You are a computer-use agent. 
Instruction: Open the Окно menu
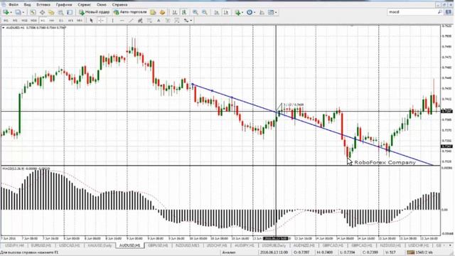click(101, 5)
